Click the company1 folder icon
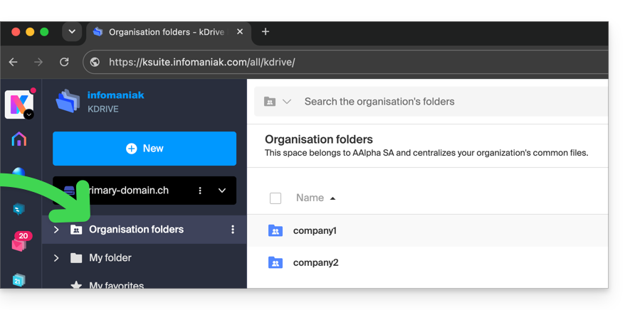 click(275, 230)
